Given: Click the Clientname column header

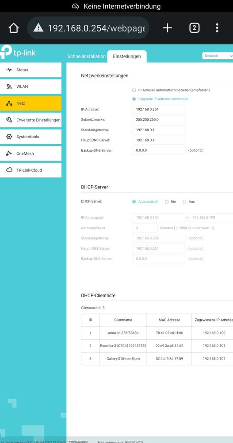Looking at the screenshot, I should [x=123, y=320].
